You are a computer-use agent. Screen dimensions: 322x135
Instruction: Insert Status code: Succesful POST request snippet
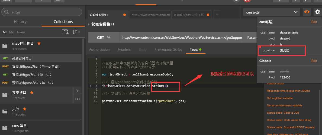click(291, 127)
